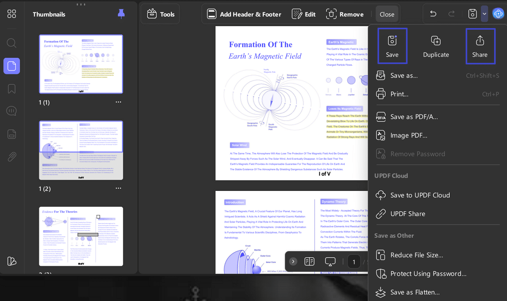Open page view mode options
The width and height of the screenshot is (507, 301).
[309, 262]
